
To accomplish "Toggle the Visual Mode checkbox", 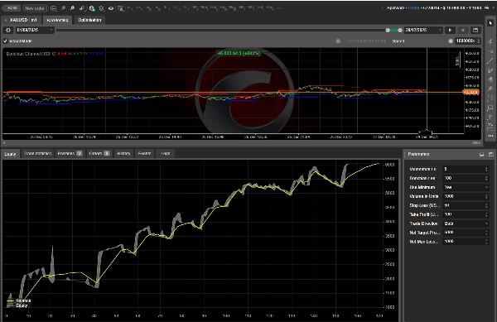I will point(5,41).
